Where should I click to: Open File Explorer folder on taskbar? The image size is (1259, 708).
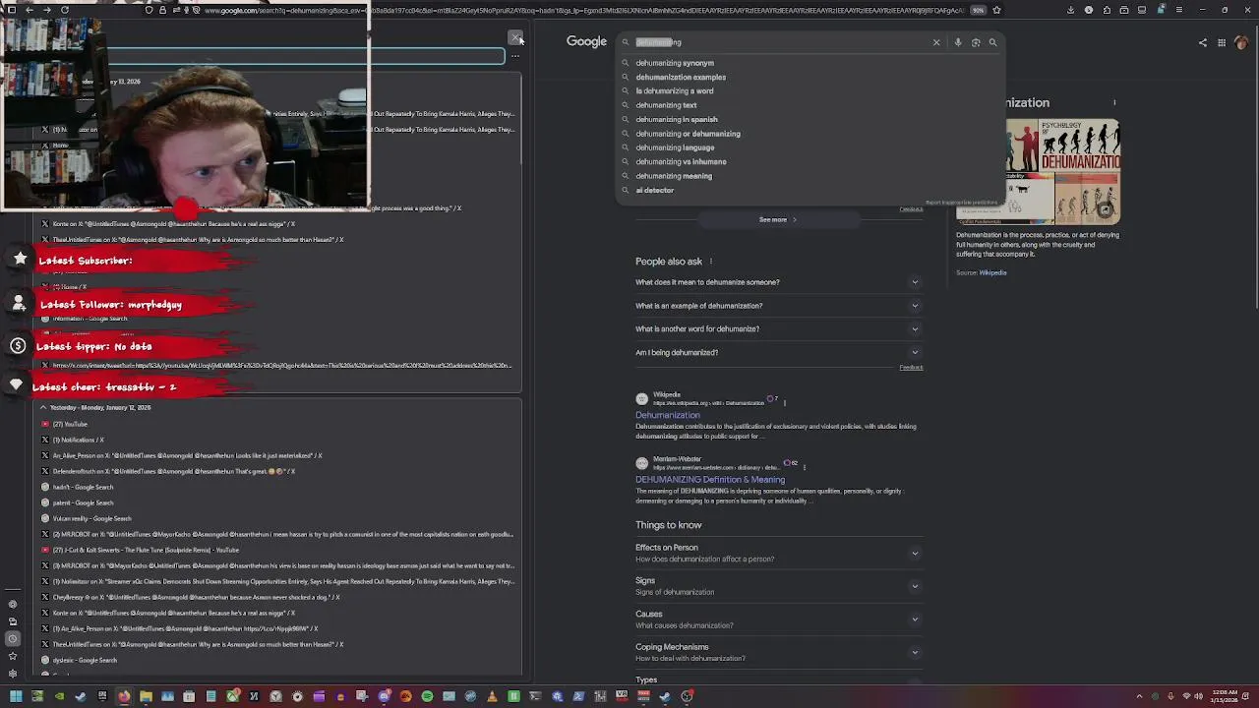pos(146,696)
